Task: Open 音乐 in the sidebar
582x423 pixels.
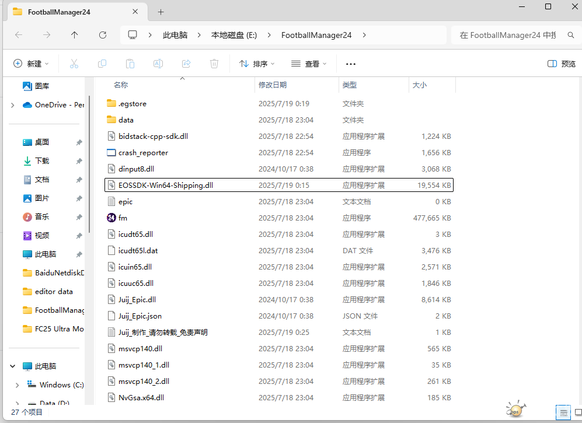Action: [x=36, y=216]
